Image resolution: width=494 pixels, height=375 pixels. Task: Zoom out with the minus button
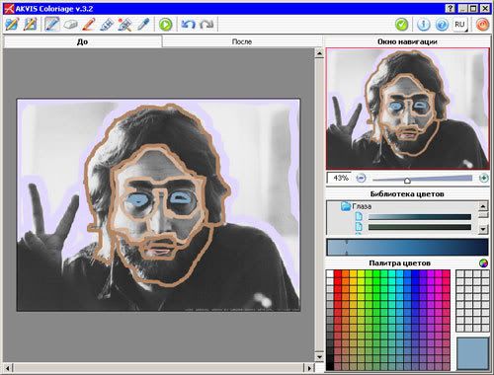(x=361, y=178)
